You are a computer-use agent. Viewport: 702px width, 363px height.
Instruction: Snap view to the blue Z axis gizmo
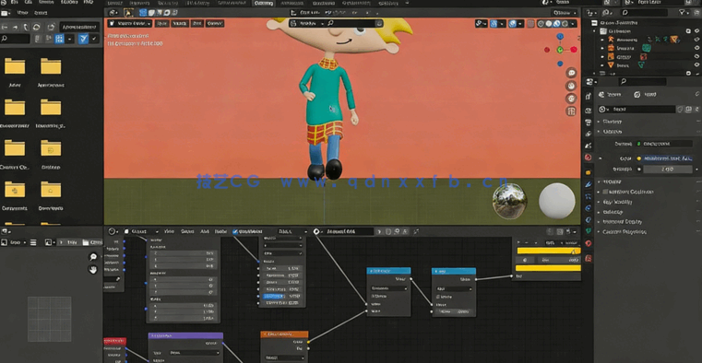pos(560,36)
